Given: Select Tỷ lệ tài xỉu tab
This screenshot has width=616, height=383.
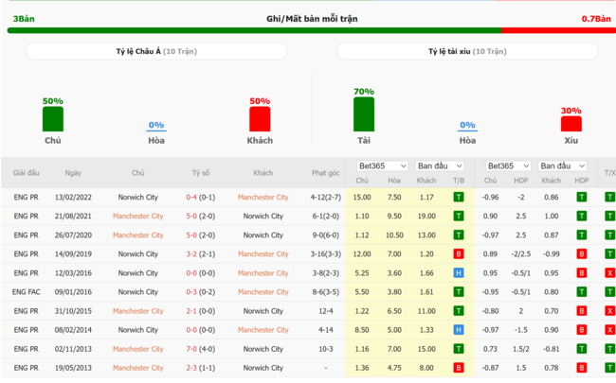Looking at the screenshot, I should point(467,51).
